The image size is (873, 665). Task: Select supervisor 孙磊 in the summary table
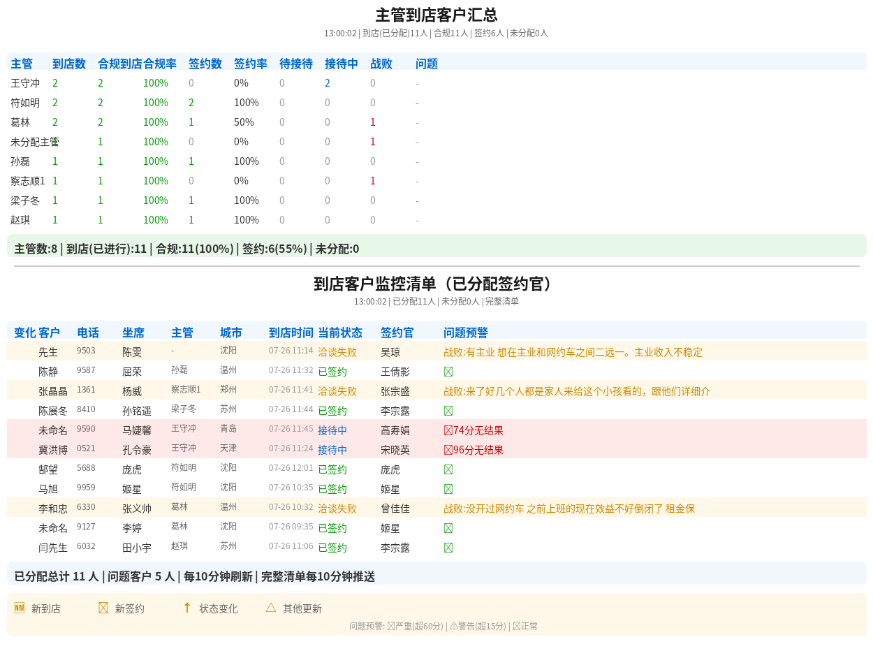pos(20,161)
